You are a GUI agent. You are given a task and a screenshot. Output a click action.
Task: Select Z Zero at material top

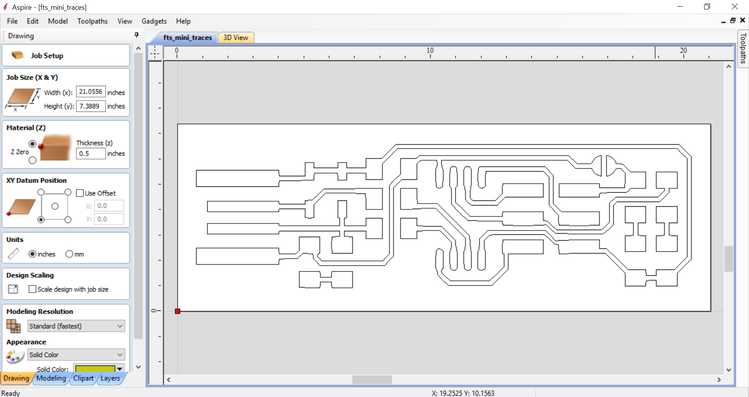[32, 144]
